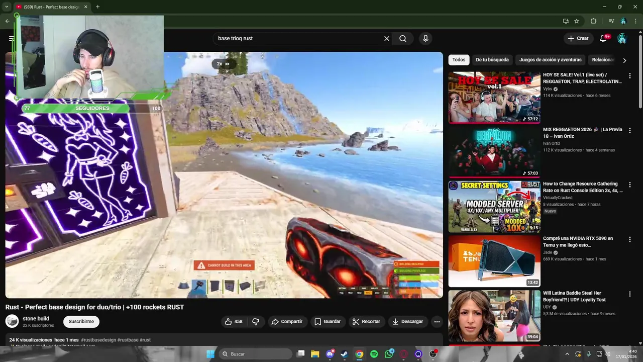Image resolution: width=643 pixels, height=362 pixels.
Task: Open Chrome extensions puzzle icon
Action: point(593,21)
